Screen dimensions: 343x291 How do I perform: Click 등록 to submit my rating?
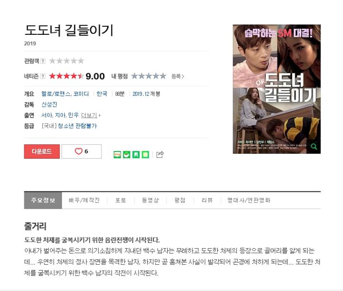[x=178, y=76]
